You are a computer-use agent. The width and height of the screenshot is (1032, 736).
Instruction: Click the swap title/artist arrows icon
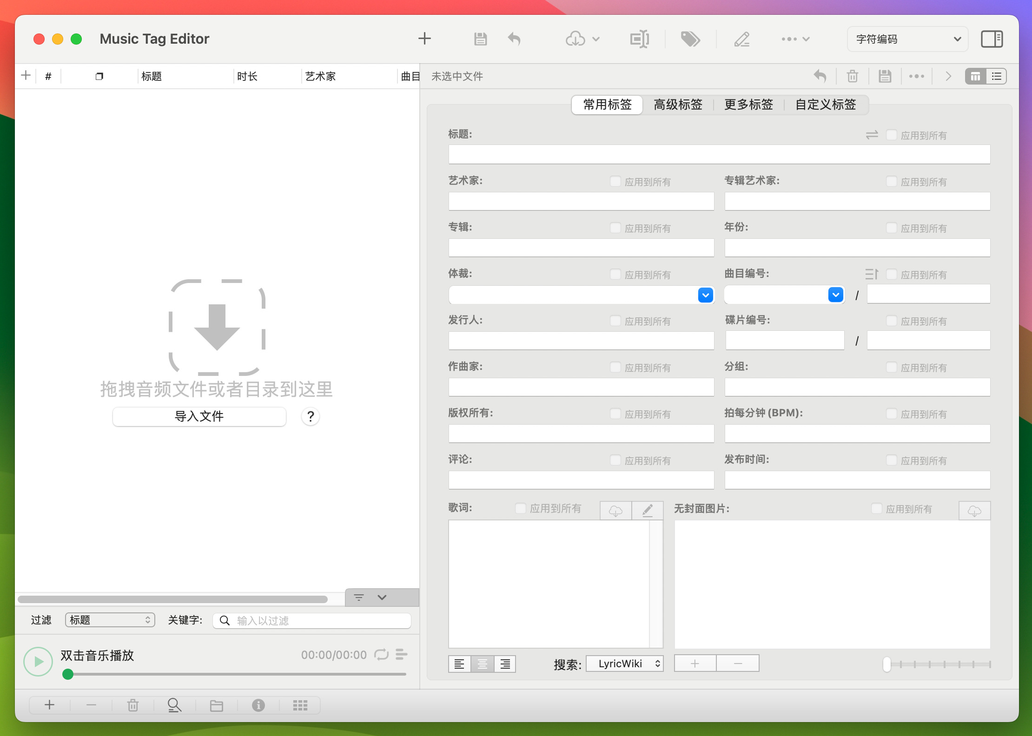point(872,135)
